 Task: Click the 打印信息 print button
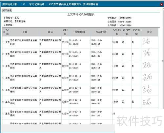click(7, 10)
